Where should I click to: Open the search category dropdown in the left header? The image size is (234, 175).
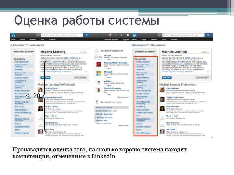[x=38, y=35]
